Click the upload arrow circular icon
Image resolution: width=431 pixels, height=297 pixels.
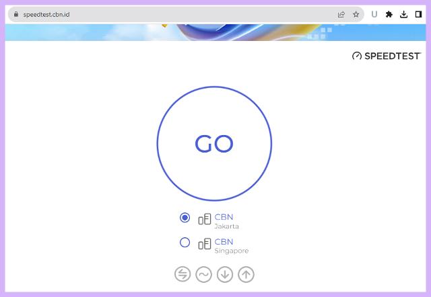[x=246, y=274]
